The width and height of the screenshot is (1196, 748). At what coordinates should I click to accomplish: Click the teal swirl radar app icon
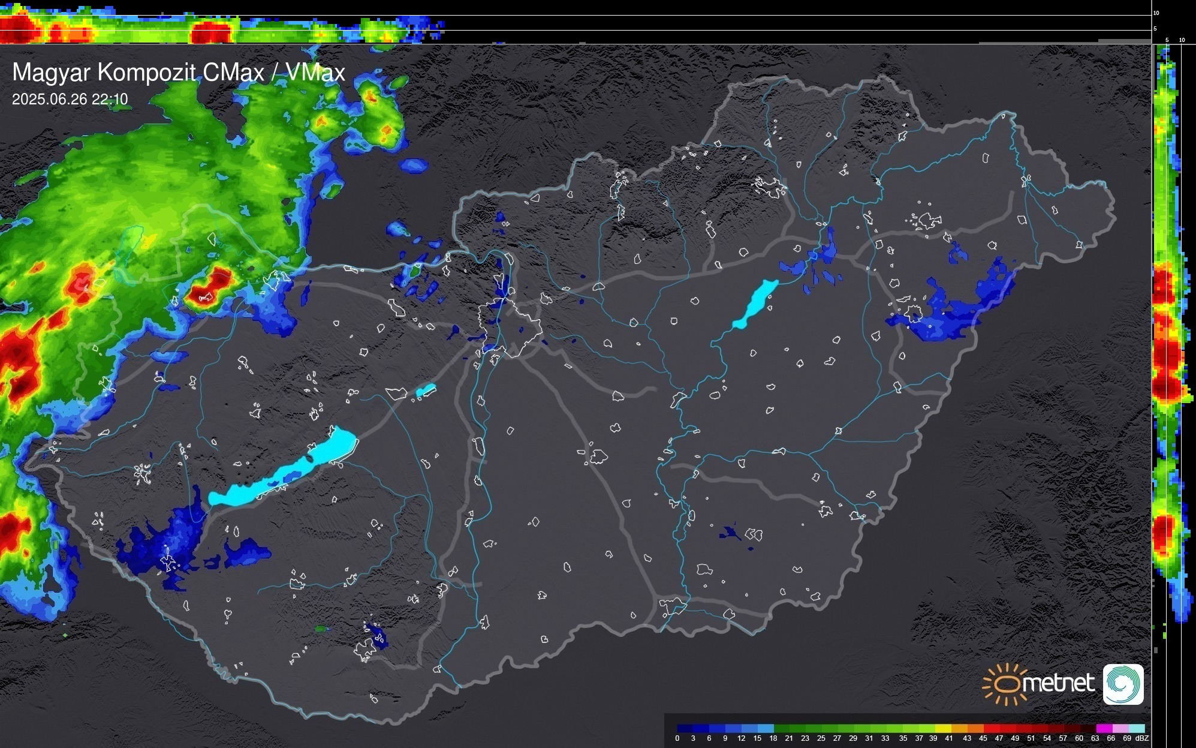pos(1123,684)
